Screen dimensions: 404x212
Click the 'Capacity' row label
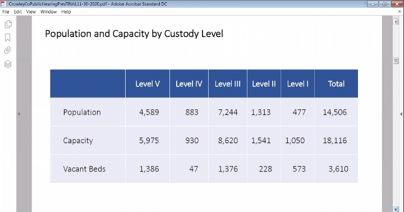78,141
